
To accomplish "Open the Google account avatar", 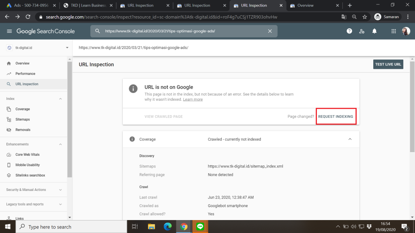I will tap(406, 31).
